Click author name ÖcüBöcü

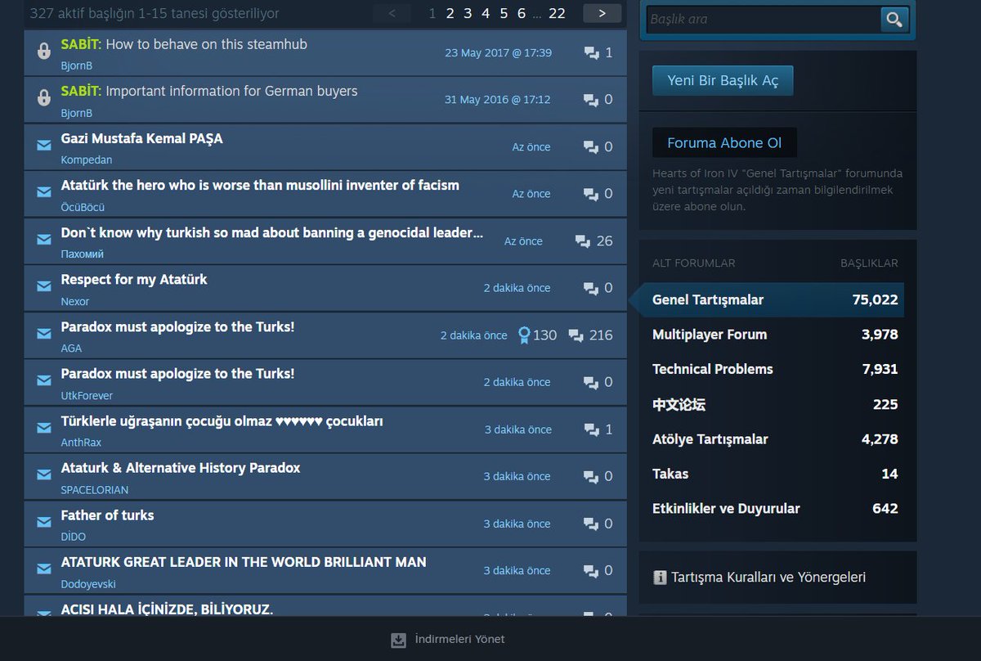coord(83,207)
